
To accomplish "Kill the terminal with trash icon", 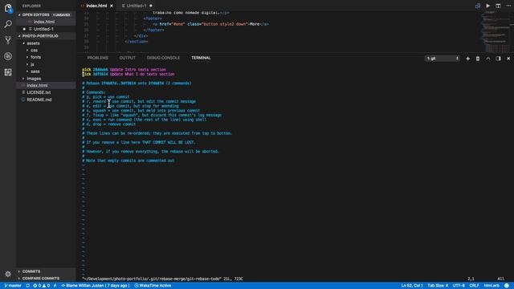I will (478, 59).
